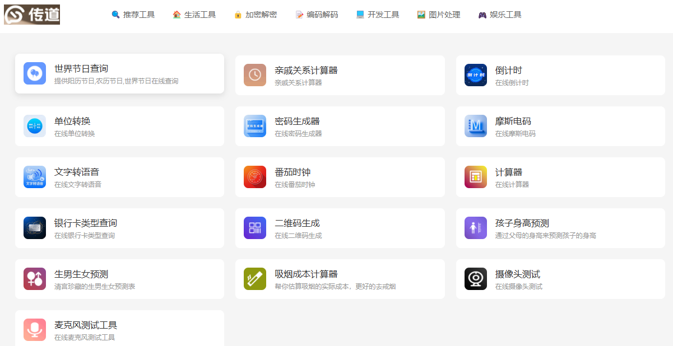The height and width of the screenshot is (346, 673).
Task: Click the 孩子身高预测 purple icon
Action: click(476, 228)
